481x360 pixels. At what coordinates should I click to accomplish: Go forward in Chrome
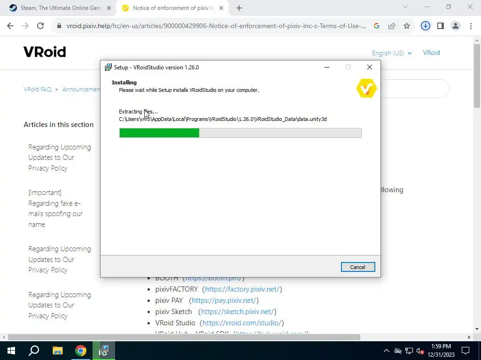point(25,26)
